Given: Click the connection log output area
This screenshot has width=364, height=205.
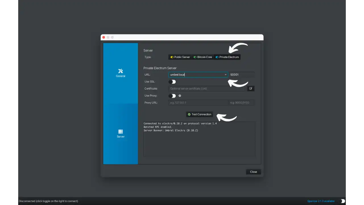Looking at the screenshot, I should [x=200, y=139].
